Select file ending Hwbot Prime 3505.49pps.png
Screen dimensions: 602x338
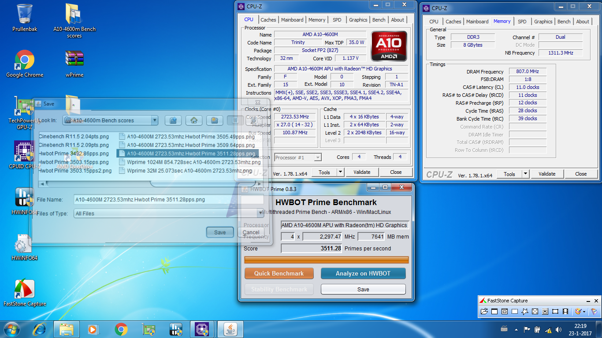pos(187,136)
